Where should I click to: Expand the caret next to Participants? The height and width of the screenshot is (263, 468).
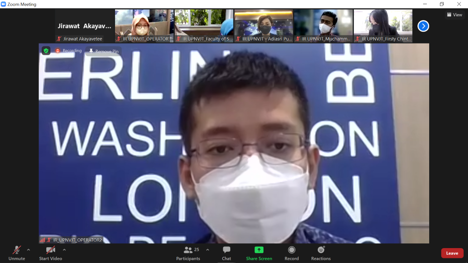pos(208,250)
